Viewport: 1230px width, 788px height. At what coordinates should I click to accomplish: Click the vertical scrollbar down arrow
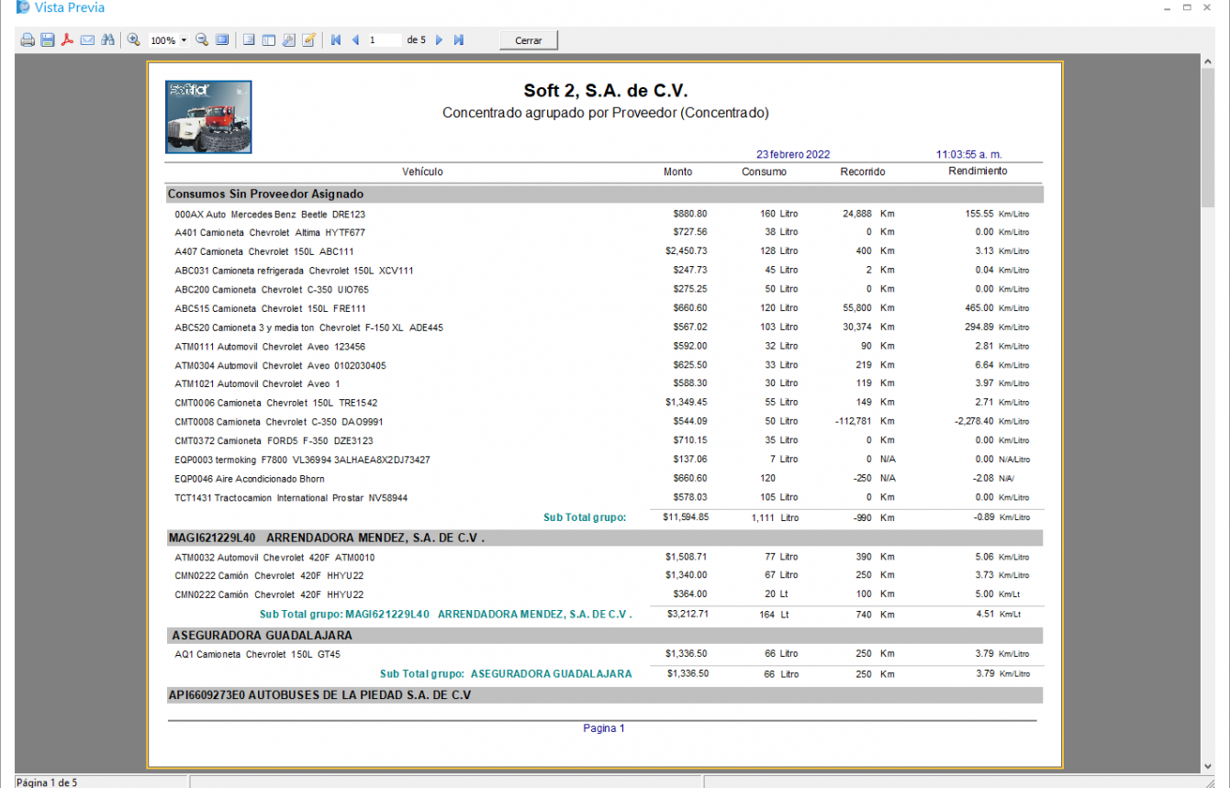[1208, 767]
